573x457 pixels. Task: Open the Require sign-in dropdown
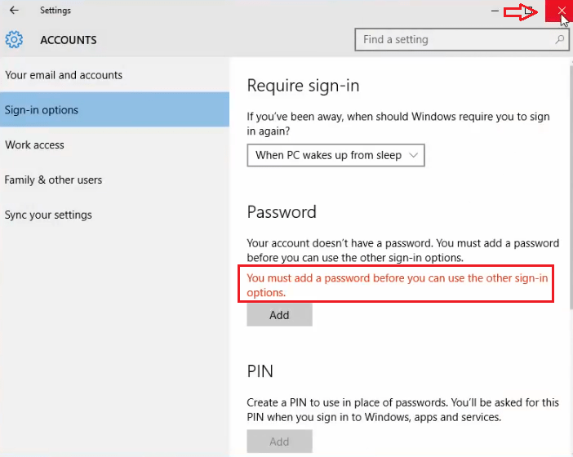(335, 155)
